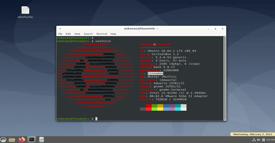Click the 'WM Theme: (Adwaita)' line
The image size is (275, 143).
(x=158, y=80)
